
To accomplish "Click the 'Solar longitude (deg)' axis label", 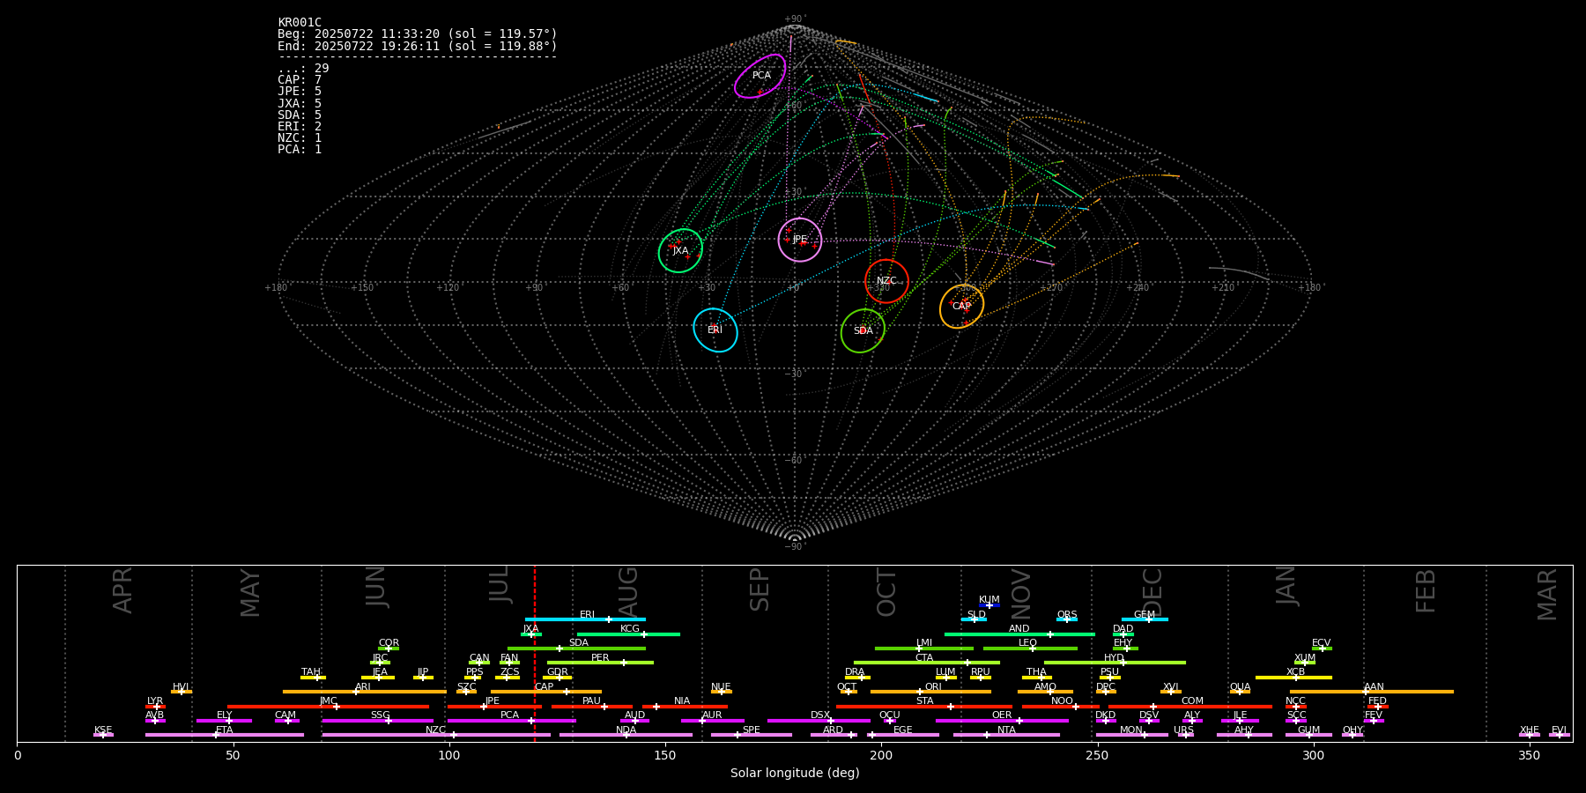I will [x=795, y=773].
